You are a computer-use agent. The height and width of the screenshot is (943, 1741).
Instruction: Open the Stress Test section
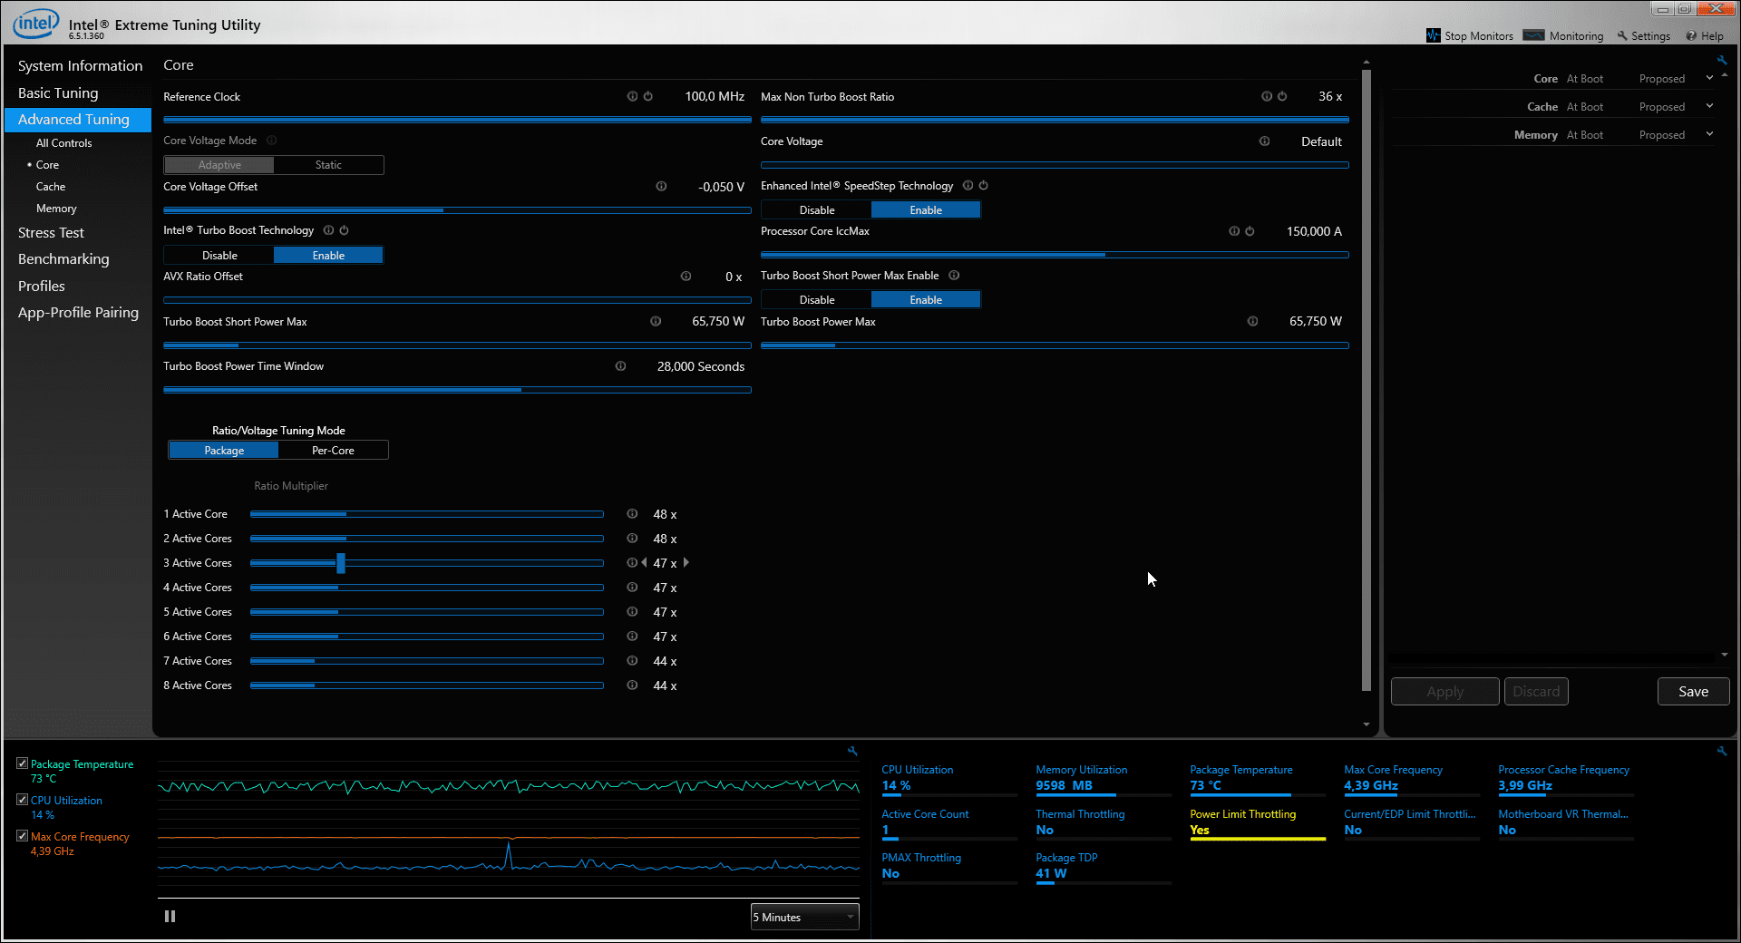coord(51,233)
